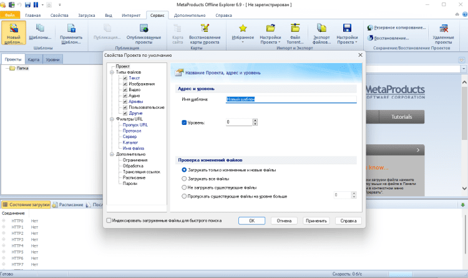Toggle the Изображения checkbox
Image resolution: width=468 pixels, height=278 pixels.
pyautogui.click(x=125, y=84)
